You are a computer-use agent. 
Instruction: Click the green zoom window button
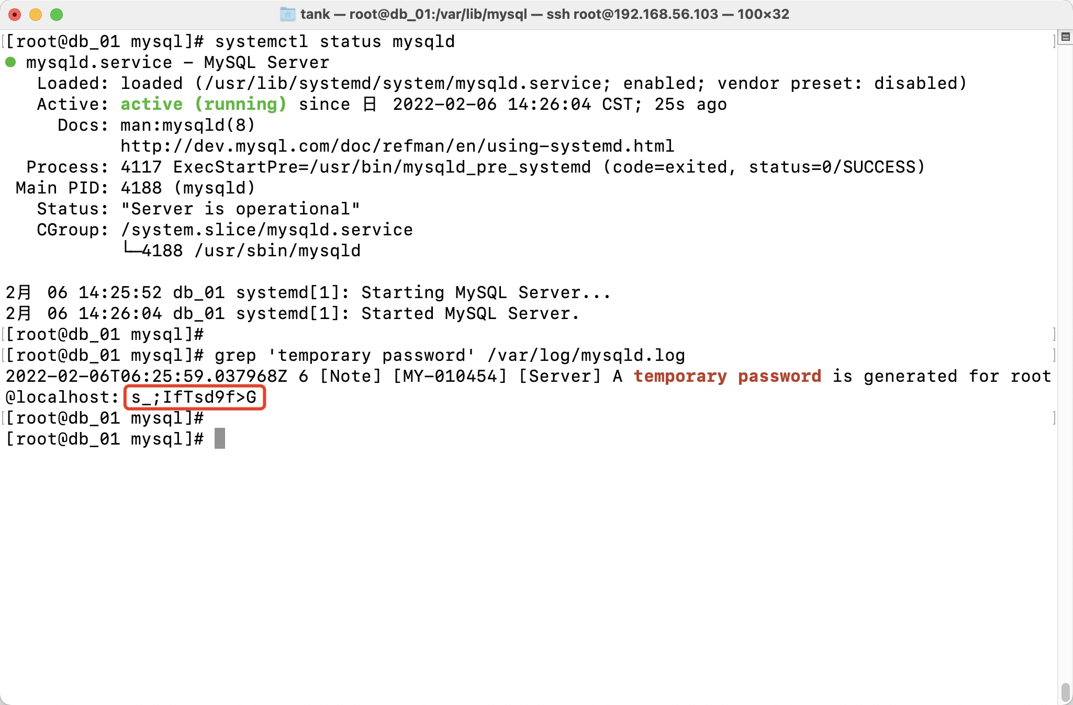pos(57,15)
